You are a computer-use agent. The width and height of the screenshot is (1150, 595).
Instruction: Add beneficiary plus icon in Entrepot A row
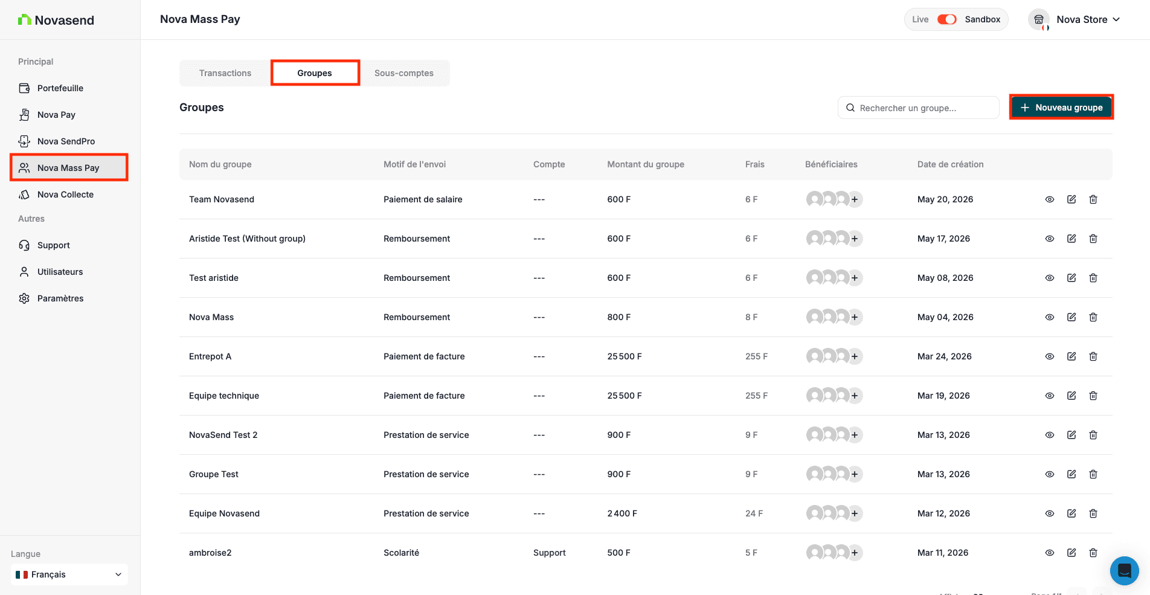pyautogui.click(x=855, y=356)
